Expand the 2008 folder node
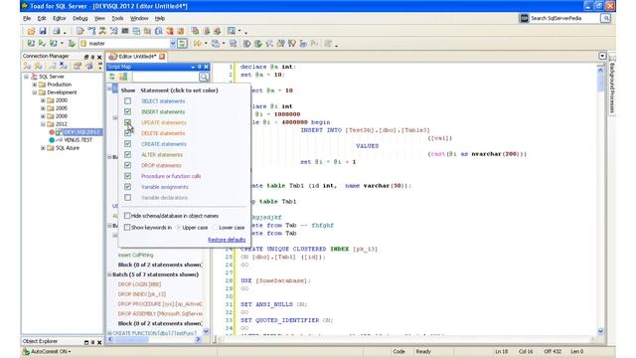 point(43,116)
